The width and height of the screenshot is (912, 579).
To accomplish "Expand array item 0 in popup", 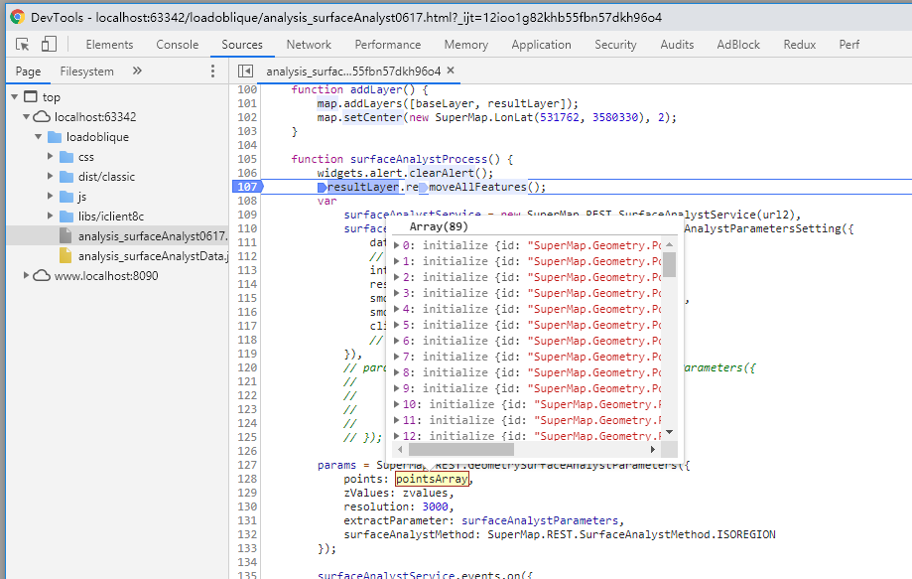I will coord(397,245).
